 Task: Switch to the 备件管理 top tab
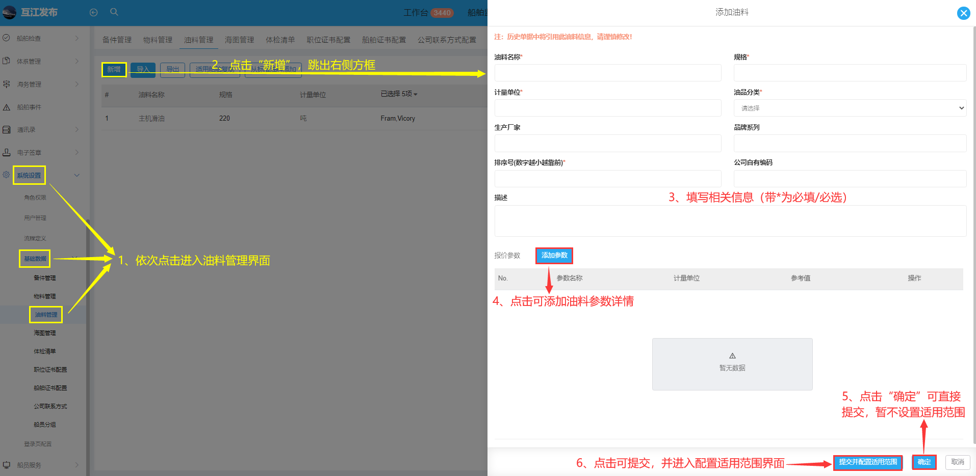click(117, 40)
